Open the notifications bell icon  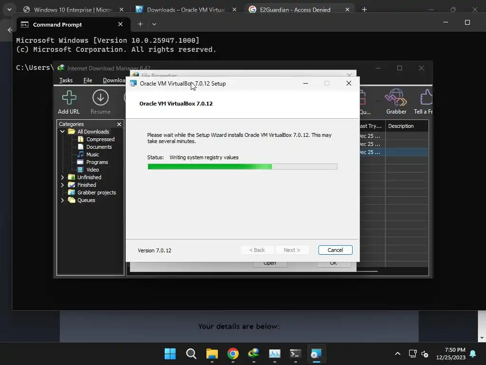(473, 354)
